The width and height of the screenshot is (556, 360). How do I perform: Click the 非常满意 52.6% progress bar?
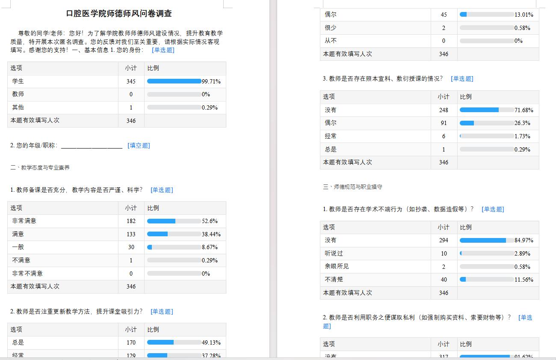(174, 221)
